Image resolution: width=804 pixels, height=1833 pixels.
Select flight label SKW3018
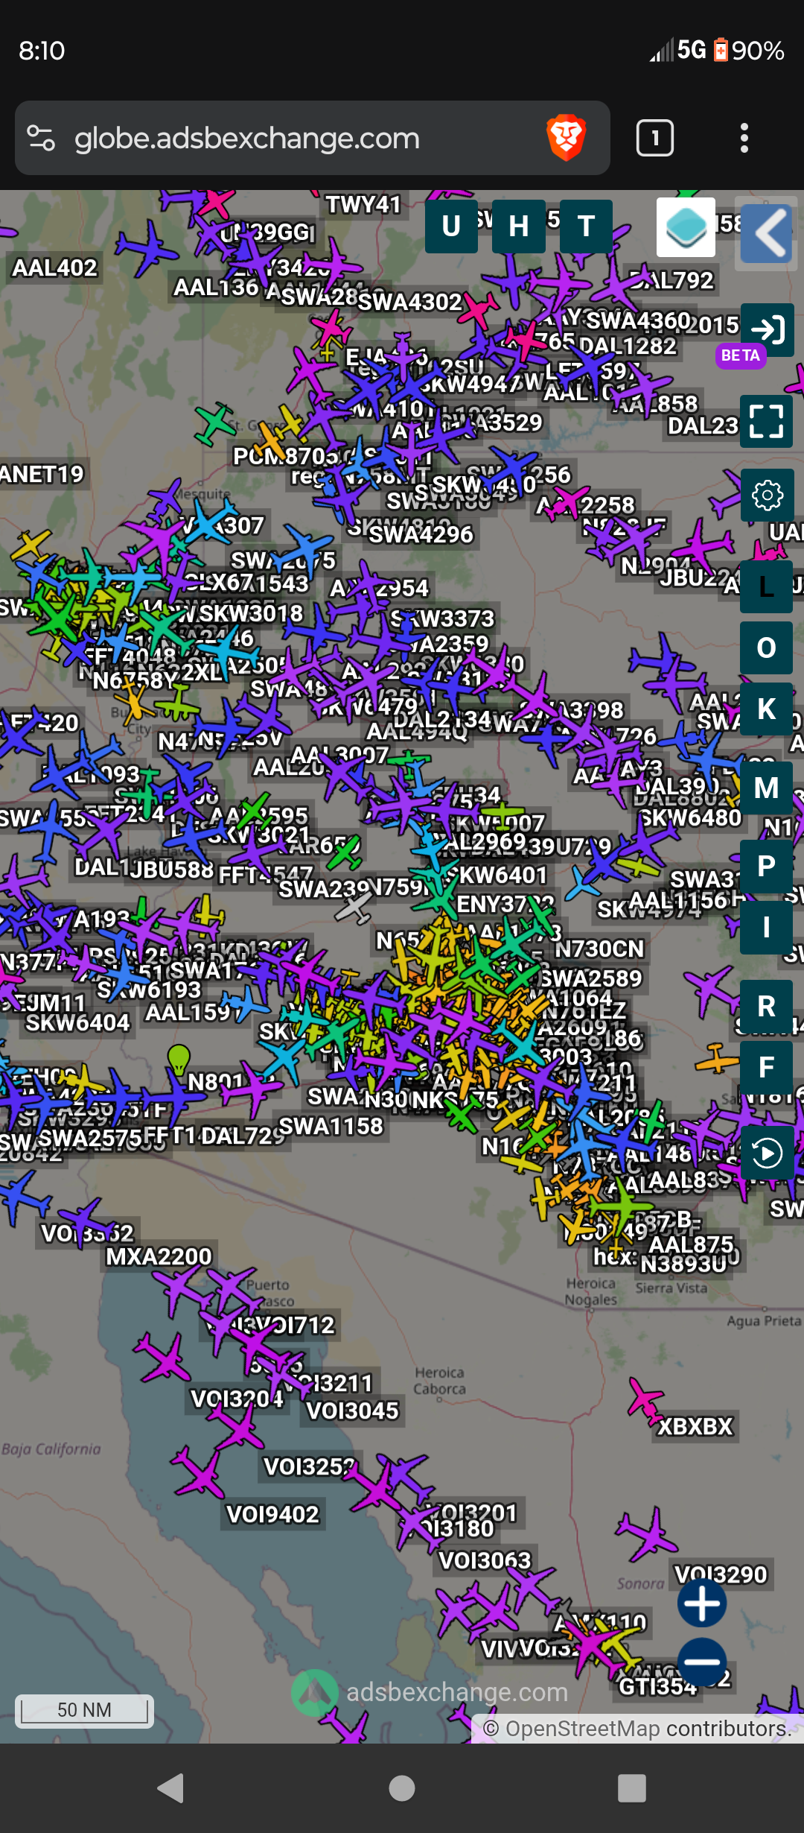coord(251,613)
